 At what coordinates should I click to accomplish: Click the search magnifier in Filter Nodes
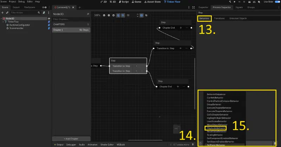39,13
